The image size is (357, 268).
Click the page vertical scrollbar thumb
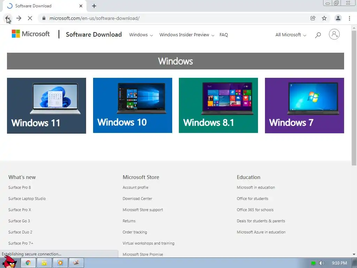click(x=354, y=98)
